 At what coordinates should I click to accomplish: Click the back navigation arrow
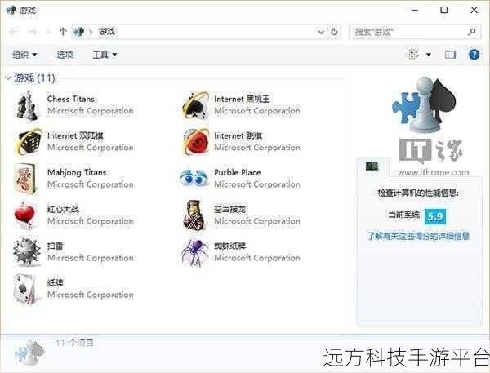(x=14, y=32)
